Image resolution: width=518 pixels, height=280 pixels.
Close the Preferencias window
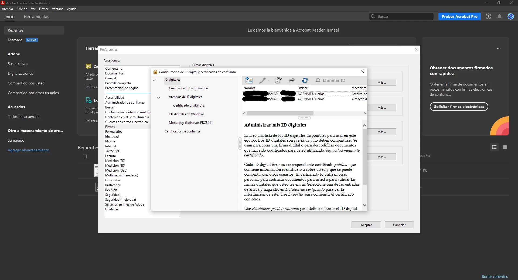click(416, 49)
